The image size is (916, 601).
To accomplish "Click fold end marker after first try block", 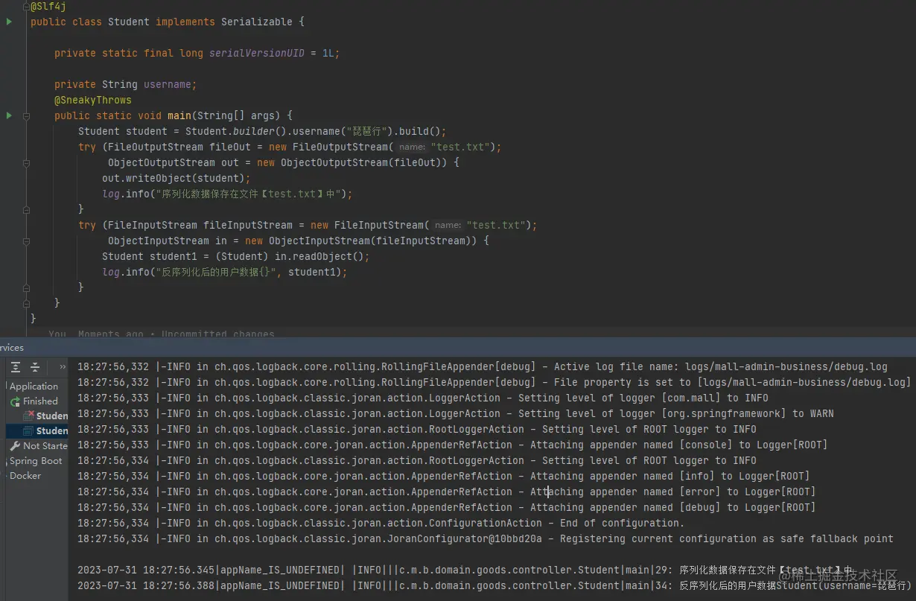I will [x=27, y=209].
